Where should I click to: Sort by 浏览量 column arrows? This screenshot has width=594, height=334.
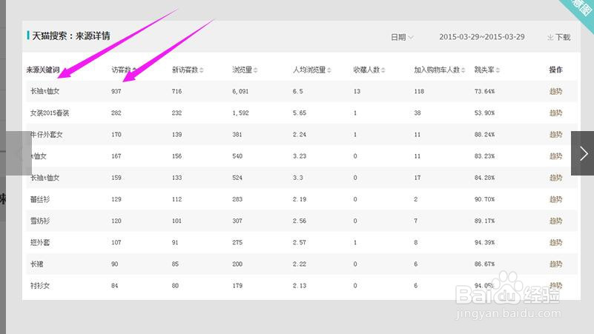pos(256,70)
